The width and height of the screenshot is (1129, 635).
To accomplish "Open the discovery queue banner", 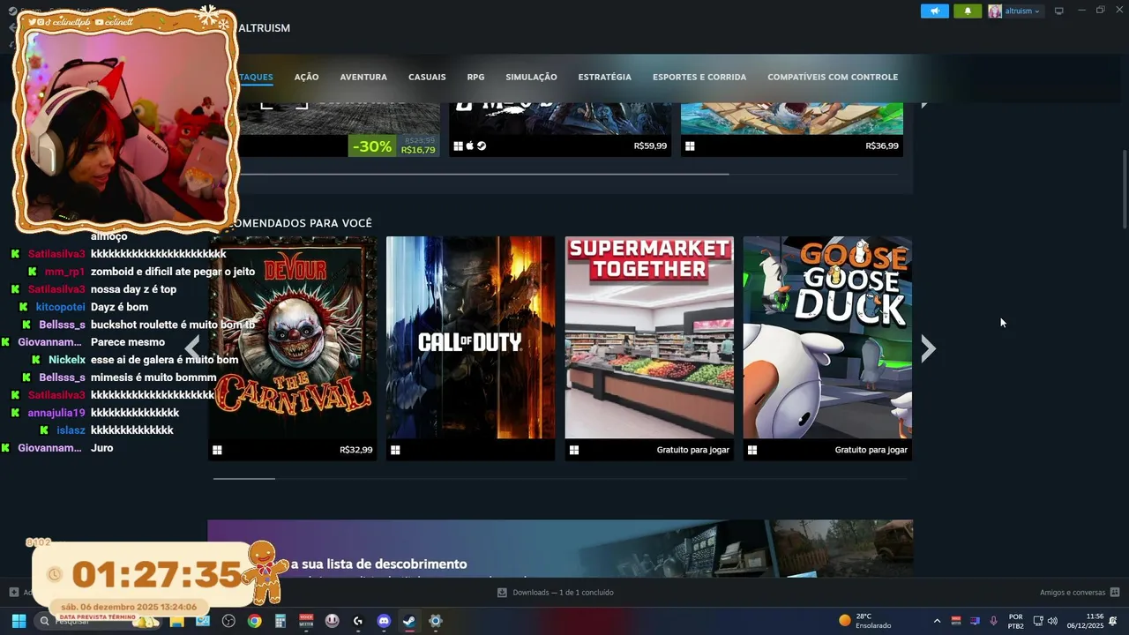I will [x=560, y=549].
